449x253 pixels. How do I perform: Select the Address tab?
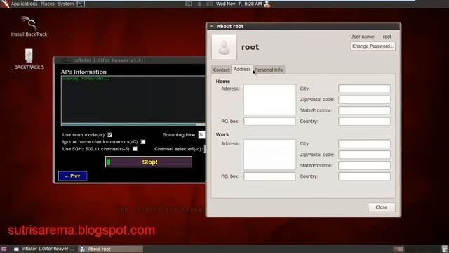pos(242,69)
